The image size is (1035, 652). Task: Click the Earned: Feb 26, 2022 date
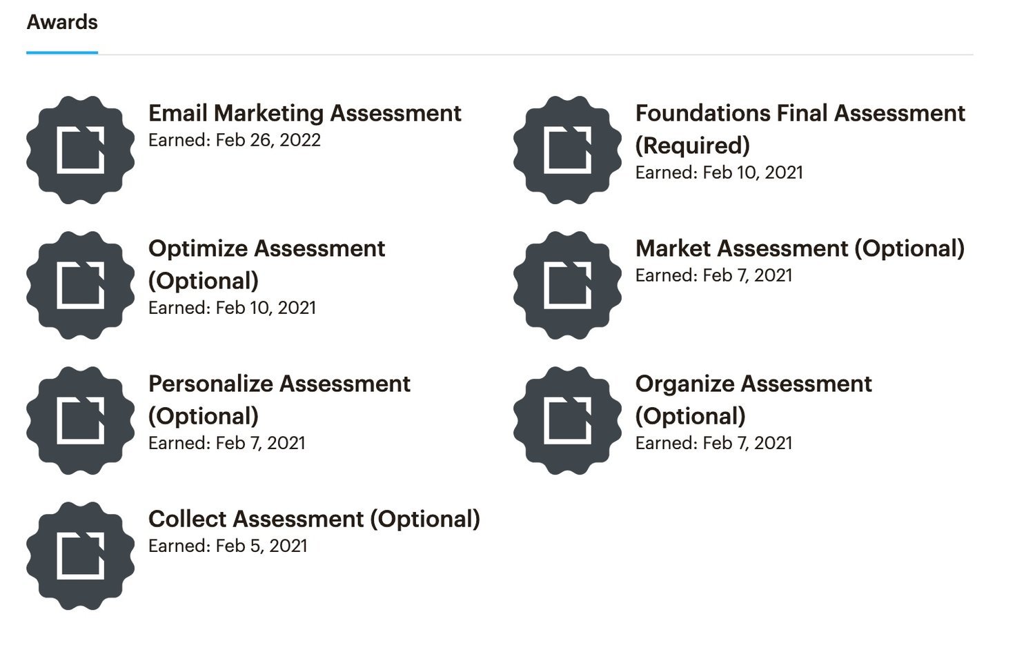pos(235,140)
